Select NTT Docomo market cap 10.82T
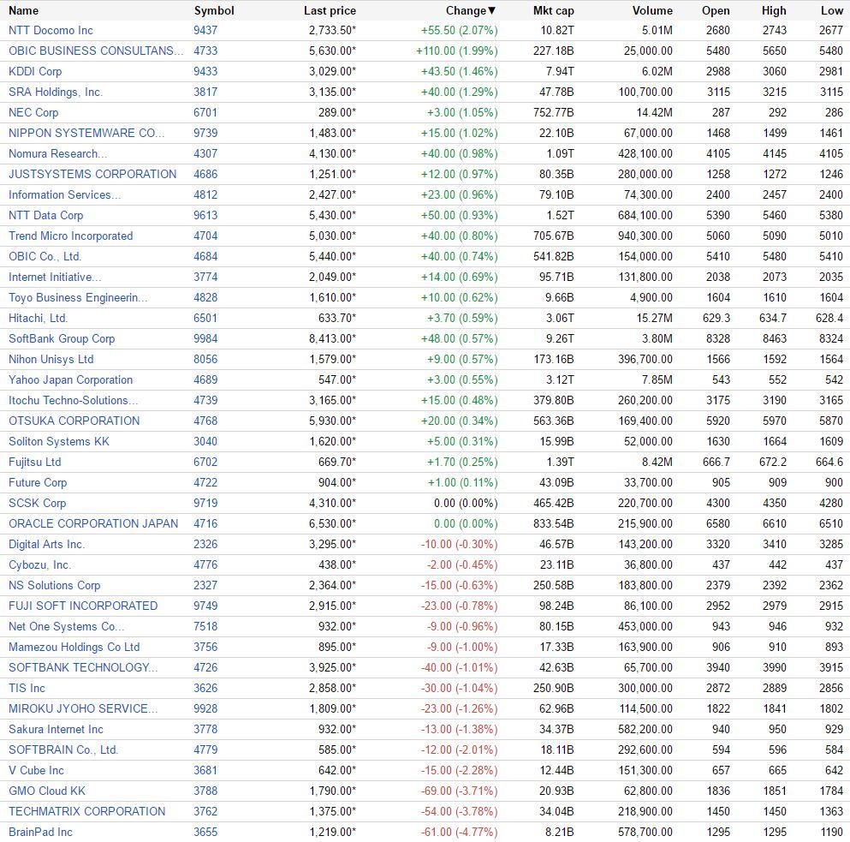This screenshot has width=850, height=842. pyautogui.click(x=556, y=30)
